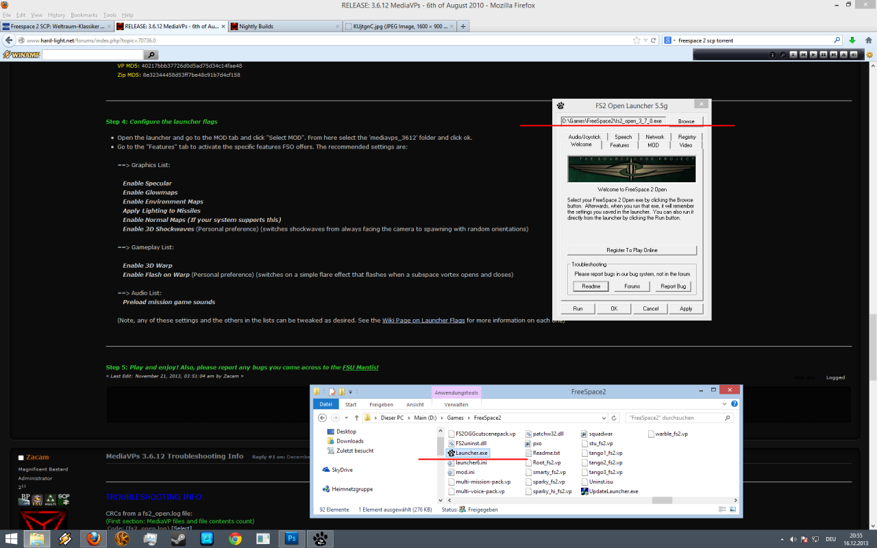Click Report Bug button in launcher

(673, 286)
